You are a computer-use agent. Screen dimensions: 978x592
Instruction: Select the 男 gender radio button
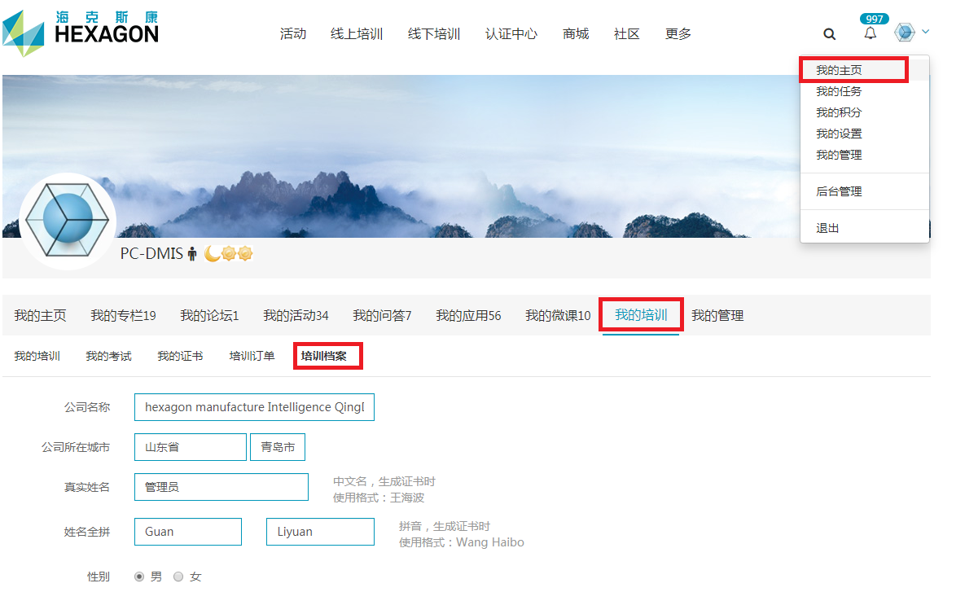[139, 577]
